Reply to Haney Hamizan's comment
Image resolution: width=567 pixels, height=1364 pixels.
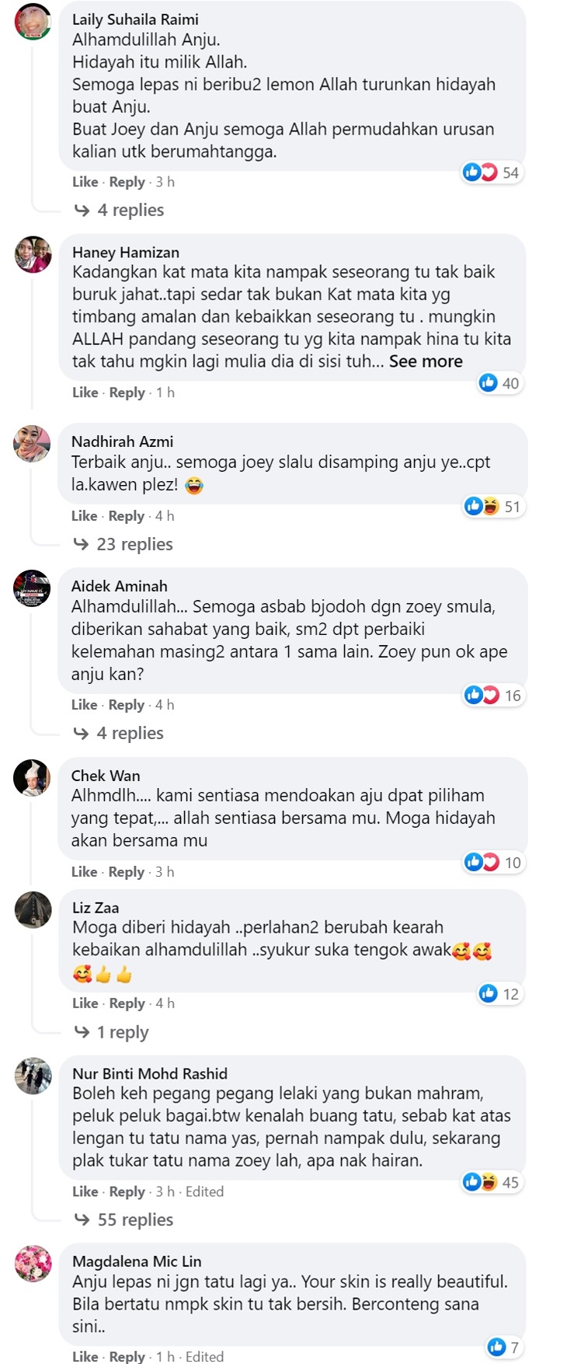click(127, 392)
